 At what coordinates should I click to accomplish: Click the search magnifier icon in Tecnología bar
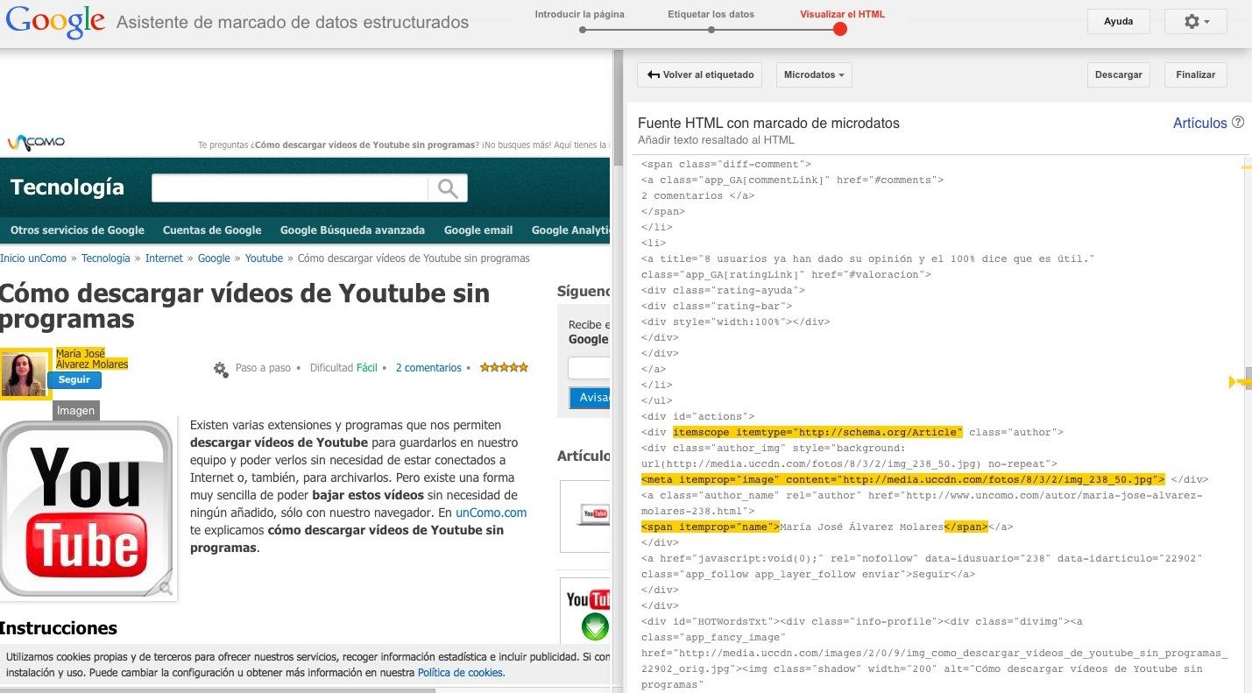point(448,188)
